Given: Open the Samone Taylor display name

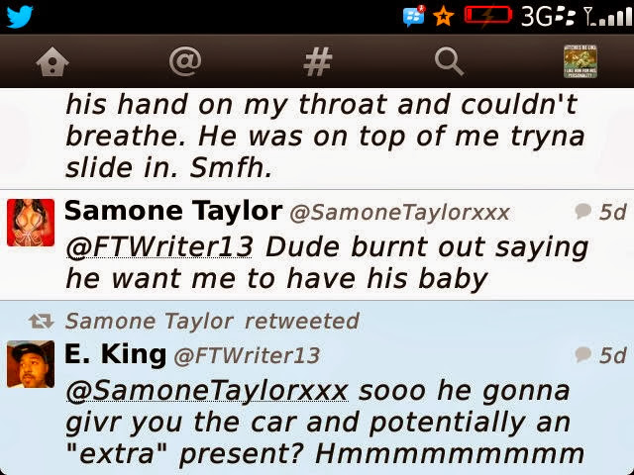Looking at the screenshot, I should (x=173, y=211).
